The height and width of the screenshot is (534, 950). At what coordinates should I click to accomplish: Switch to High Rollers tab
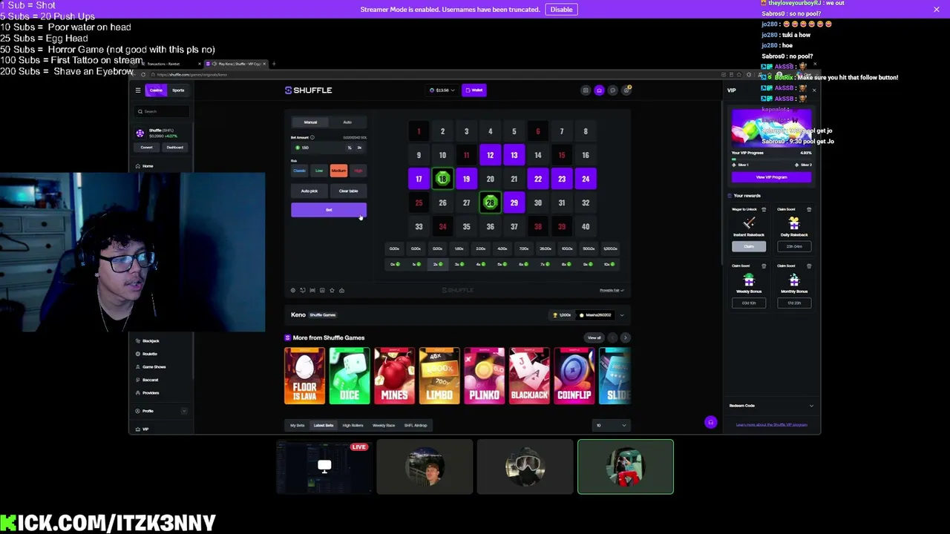click(353, 426)
